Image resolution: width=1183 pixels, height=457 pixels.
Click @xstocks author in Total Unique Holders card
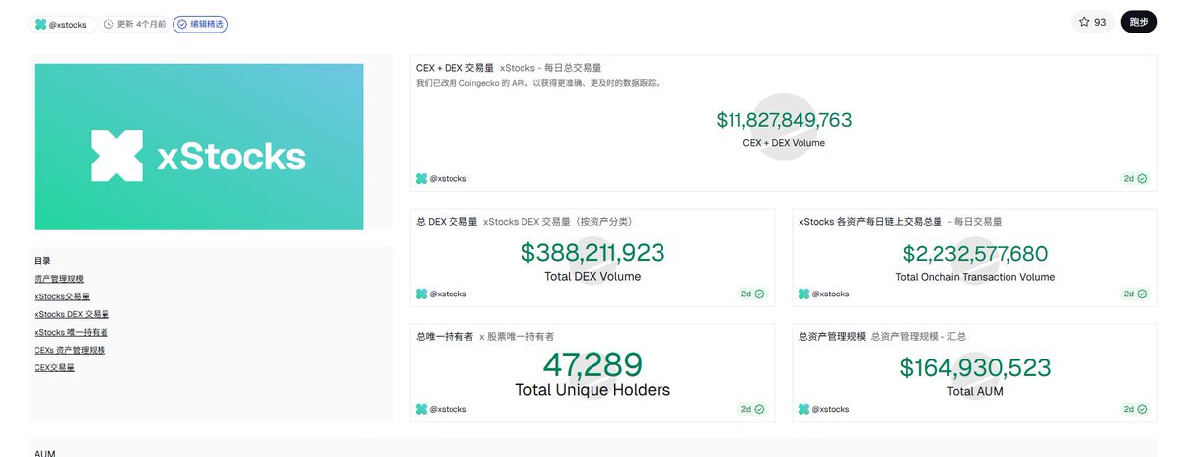coord(442,409)
